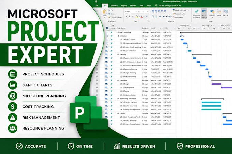
Task: Mark the task 50% complete
Action: tap(159, 11)
